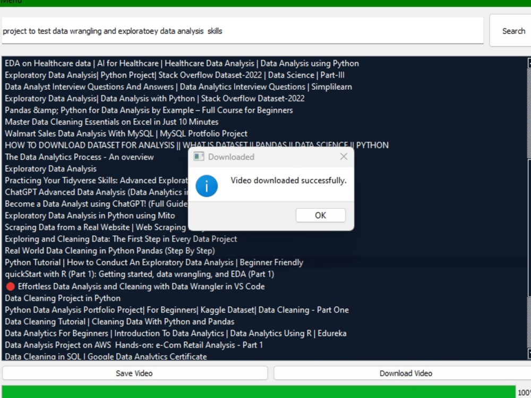Select the EDA on Healthcare data video
The height and width of the screenshot is (398, 531).
point(182,63)
